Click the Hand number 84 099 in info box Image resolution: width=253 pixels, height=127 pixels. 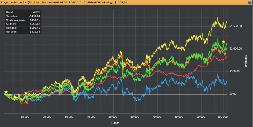(x=36, y=12)
